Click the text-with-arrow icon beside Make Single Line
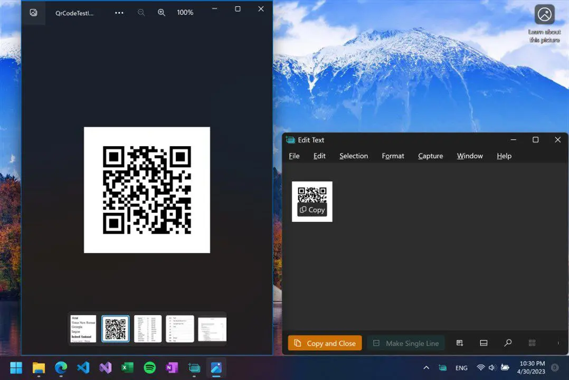Viewport: 569px width, 380px height. point(460,343)
